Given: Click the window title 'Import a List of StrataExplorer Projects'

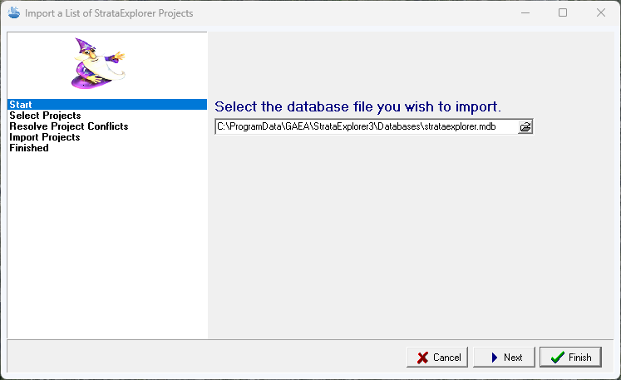Looking at the screenshot, I should point(109,12).
